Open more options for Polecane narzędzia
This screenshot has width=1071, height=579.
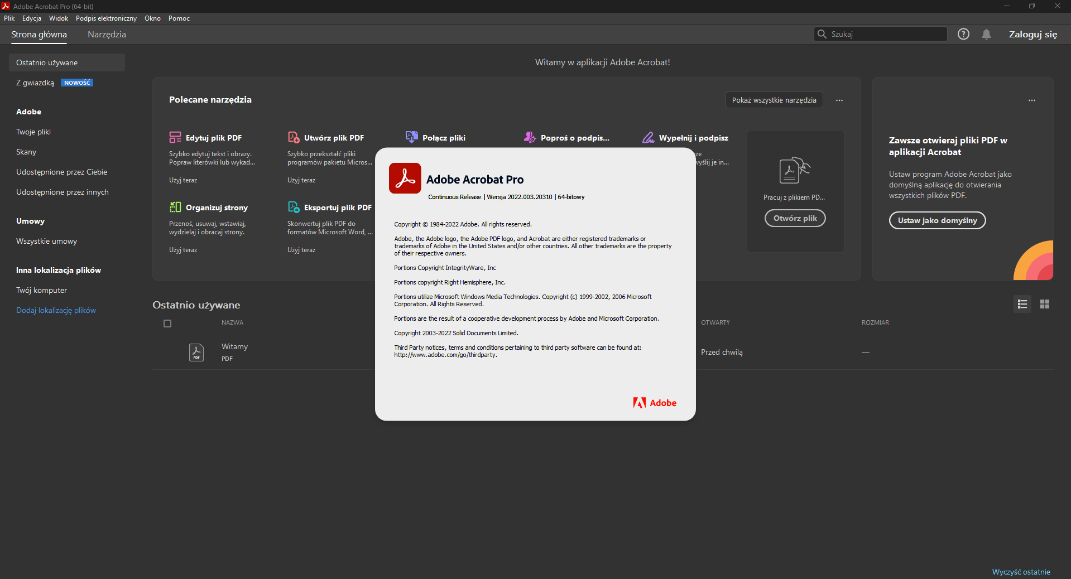click(x=839, y=100)
